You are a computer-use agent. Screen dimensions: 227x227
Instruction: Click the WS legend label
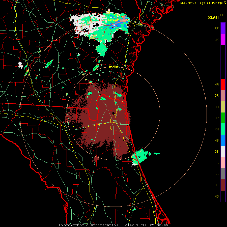pos(216,140)
